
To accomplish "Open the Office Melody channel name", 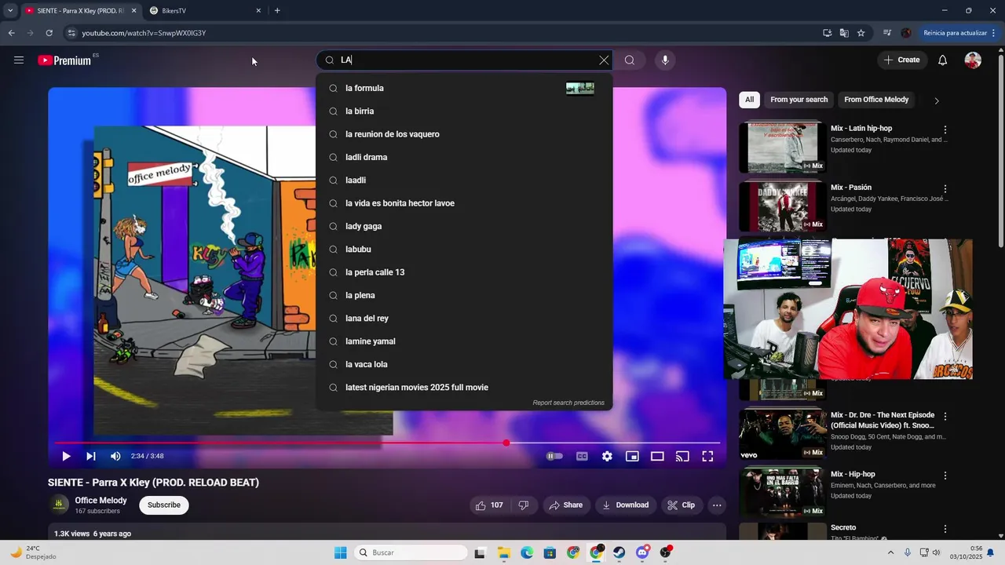I will tap(100, 501).
